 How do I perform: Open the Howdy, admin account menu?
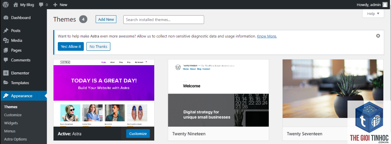(x=372, y=5)
